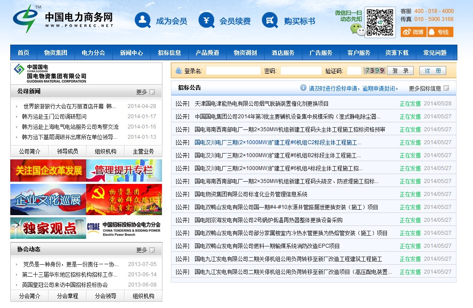Open tender 国电双鸭山燃料一期输煤系统消防改造EPC项目
The image size is (473, 308).
coord(267,246)
